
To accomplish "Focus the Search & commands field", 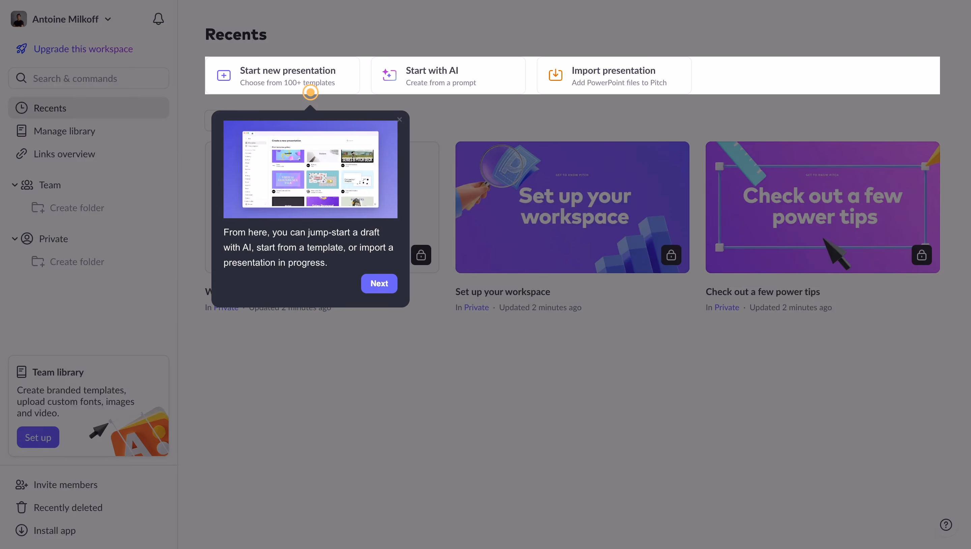I will (89, 78).
